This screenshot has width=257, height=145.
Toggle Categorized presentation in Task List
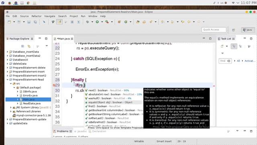coord(234,46)
